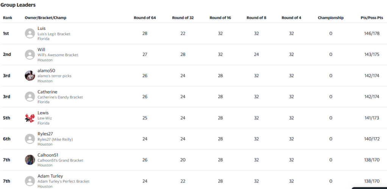This screenshot has width=387, height=189.
Task: Open alamo's terror picks bracket
Action: point(54,76)
